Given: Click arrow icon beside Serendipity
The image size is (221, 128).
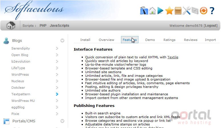Looking at the screenshot, I should [x=57, y=48].
